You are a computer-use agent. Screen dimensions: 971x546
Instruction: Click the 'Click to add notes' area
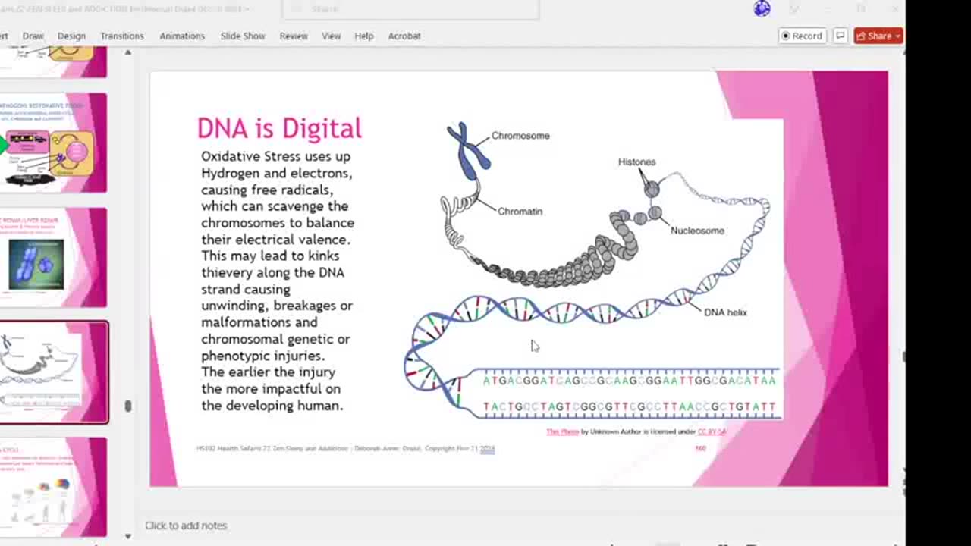pos(186,525)
